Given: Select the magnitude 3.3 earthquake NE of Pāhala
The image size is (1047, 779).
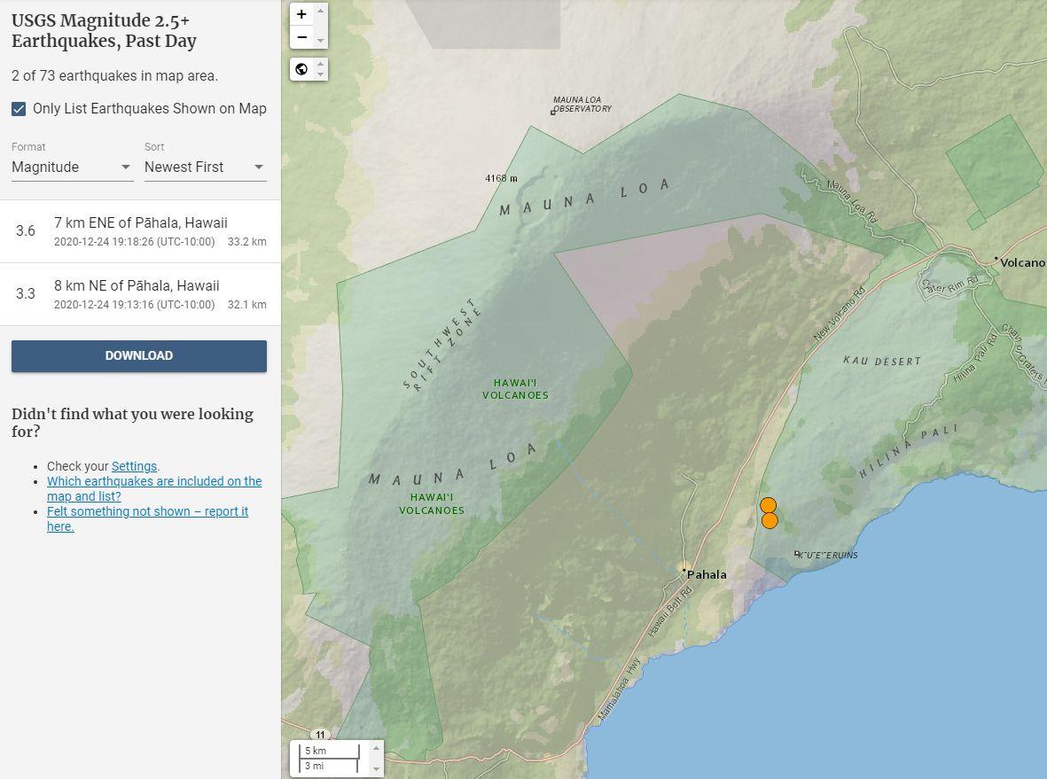Looking at the screenshot, I should point(140,294).
